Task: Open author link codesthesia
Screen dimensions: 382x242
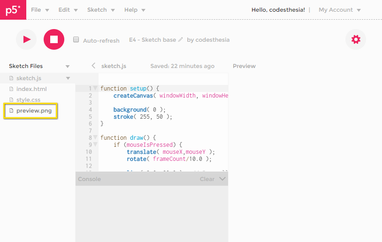Action: (x=212, y=40)
